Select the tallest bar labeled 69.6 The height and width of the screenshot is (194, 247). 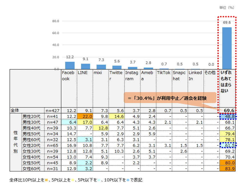click(x=227, y=48)
